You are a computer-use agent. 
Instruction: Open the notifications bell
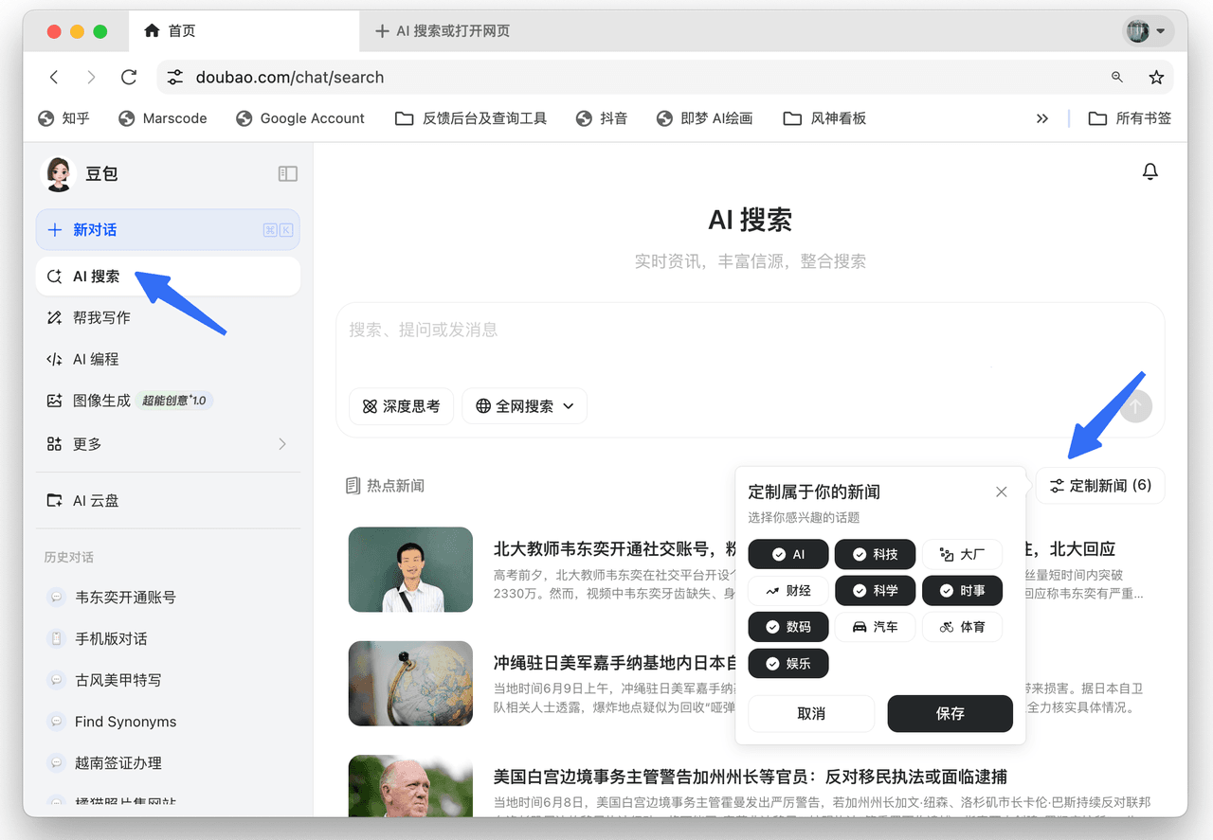pos(1150,171)
